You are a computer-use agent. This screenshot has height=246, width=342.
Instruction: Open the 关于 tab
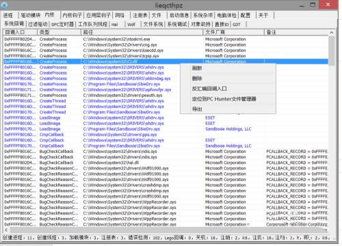(263, 15)
